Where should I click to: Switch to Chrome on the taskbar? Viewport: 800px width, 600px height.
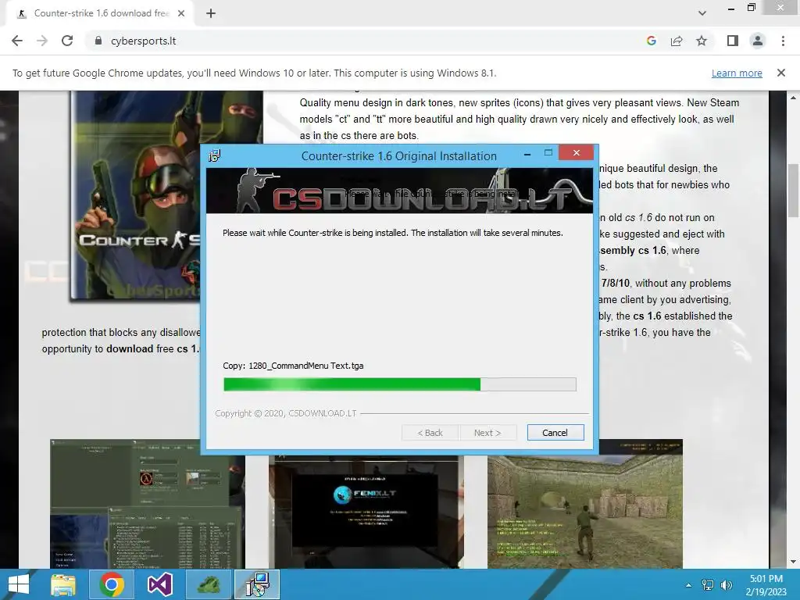click(112, 584)
